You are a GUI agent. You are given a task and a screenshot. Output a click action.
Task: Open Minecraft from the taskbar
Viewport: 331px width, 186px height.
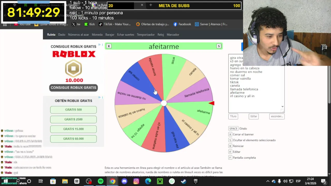click(x=160, y=181)
